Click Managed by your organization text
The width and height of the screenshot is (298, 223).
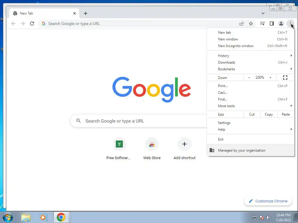242,150
